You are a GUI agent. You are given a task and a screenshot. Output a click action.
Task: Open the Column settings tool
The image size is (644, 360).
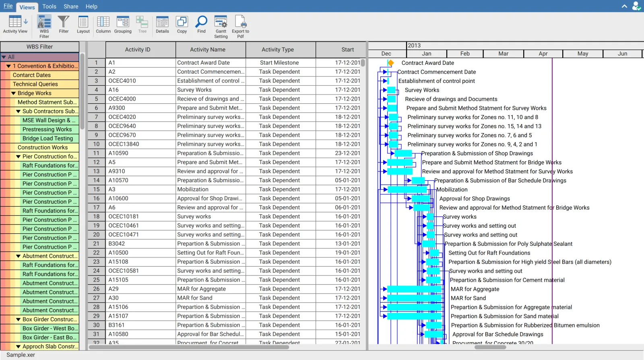click(x=103, y=25)
